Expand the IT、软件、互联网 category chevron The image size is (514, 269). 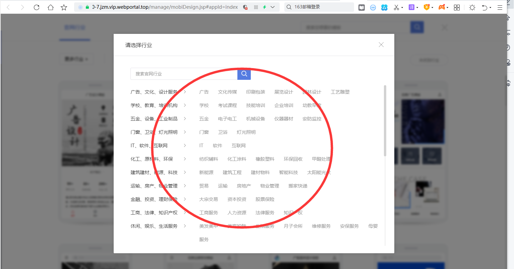point(185,145)
